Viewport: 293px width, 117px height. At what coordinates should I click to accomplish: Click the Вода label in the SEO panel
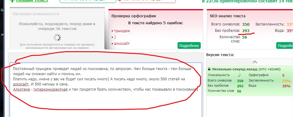tap(280, 31)
